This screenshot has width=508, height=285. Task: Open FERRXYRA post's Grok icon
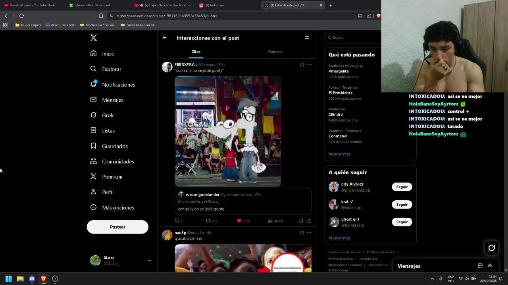click(302, 65)
